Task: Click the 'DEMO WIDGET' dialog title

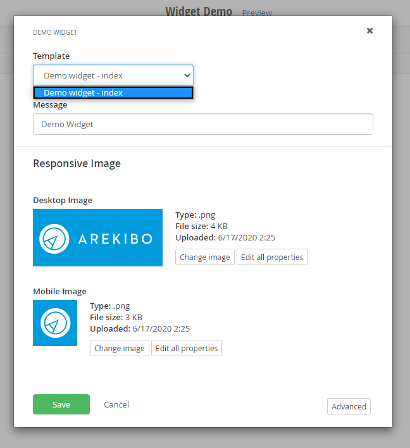Action: coord(55,32)
